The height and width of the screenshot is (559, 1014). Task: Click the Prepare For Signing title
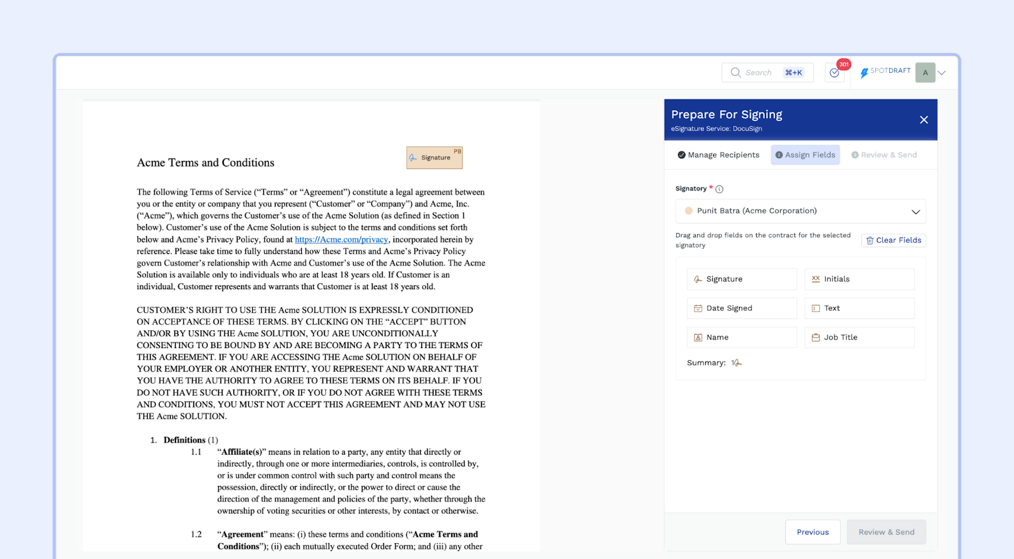tap(727, 115)
